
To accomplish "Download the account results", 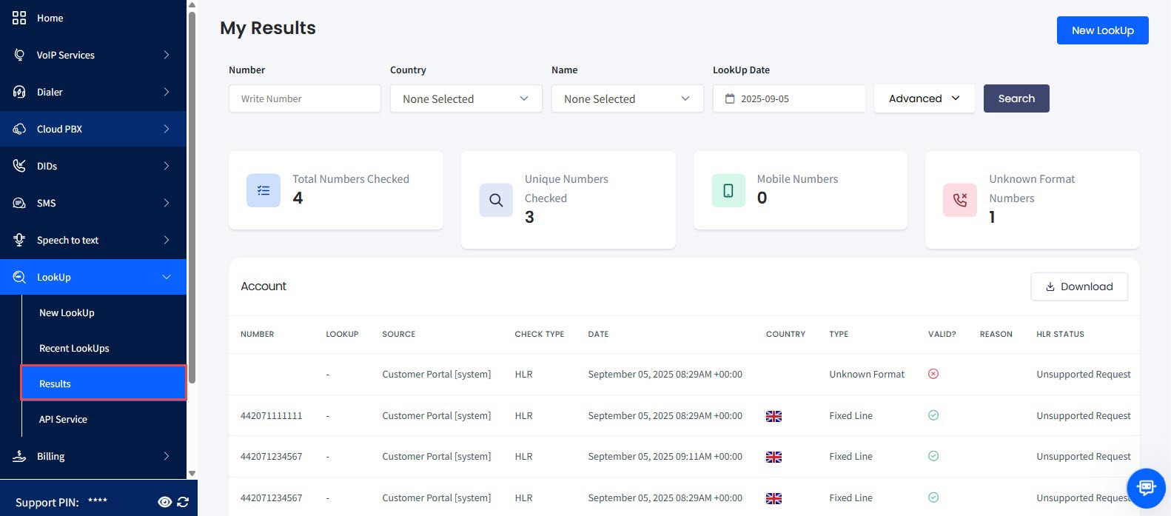I will point(1079,287).
